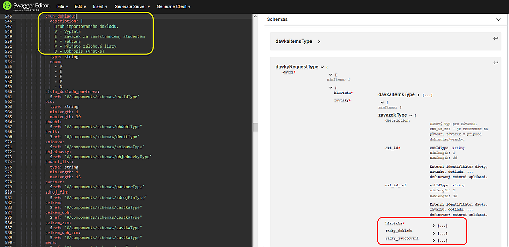Fold the dodaci_list block at line 574
The width and height of the screenshot is (509, 247).
click(x=14, y=162)
